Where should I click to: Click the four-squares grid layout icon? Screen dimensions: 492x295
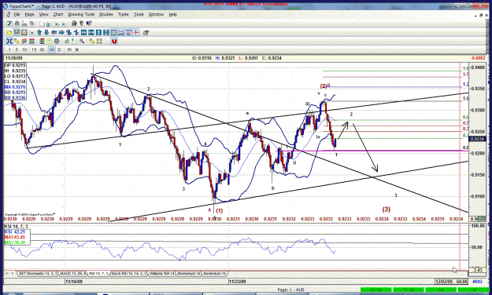coord(99,42)
